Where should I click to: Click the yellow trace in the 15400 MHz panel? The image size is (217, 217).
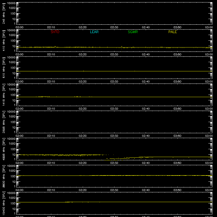coord(114,202)
